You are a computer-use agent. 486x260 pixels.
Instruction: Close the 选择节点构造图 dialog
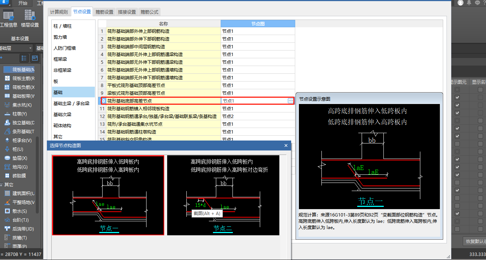[286, 146]
